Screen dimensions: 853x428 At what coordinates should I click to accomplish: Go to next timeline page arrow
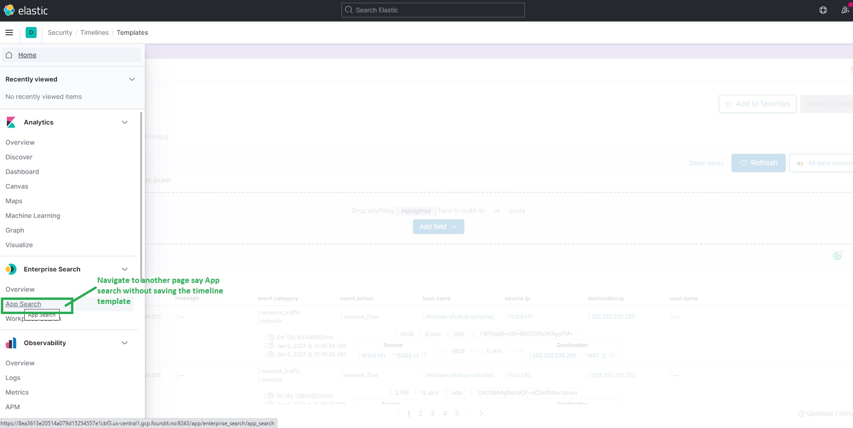pos(481,413)
